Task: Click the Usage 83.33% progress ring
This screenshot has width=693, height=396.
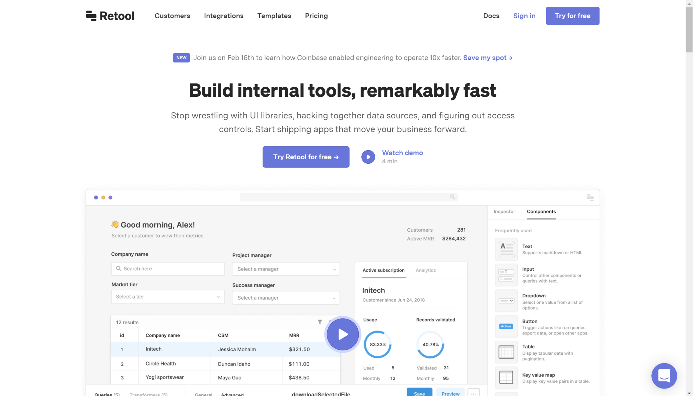Action: click(x=378, y=345)
